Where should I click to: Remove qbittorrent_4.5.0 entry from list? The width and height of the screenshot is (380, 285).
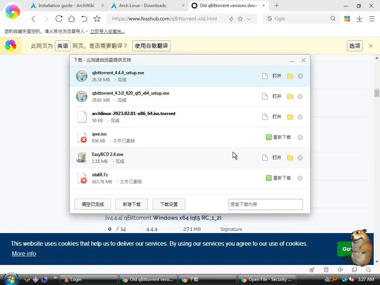[300, 96]
